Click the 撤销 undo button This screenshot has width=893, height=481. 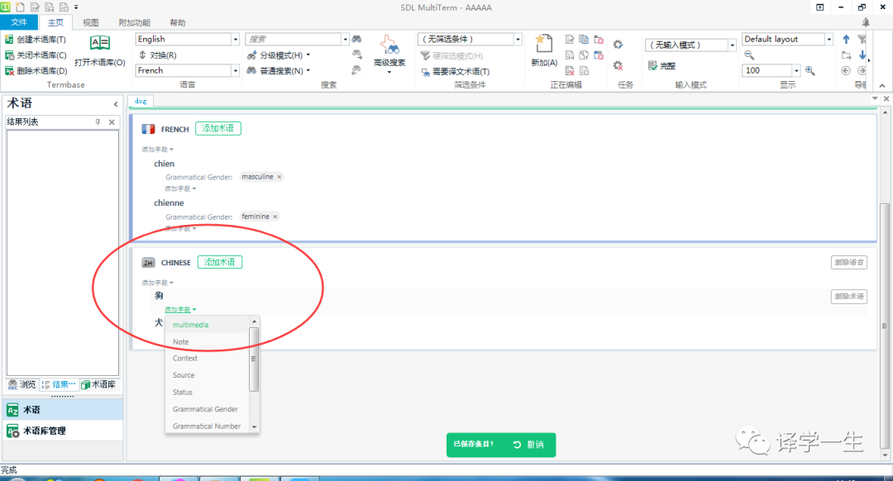point(528,445)
